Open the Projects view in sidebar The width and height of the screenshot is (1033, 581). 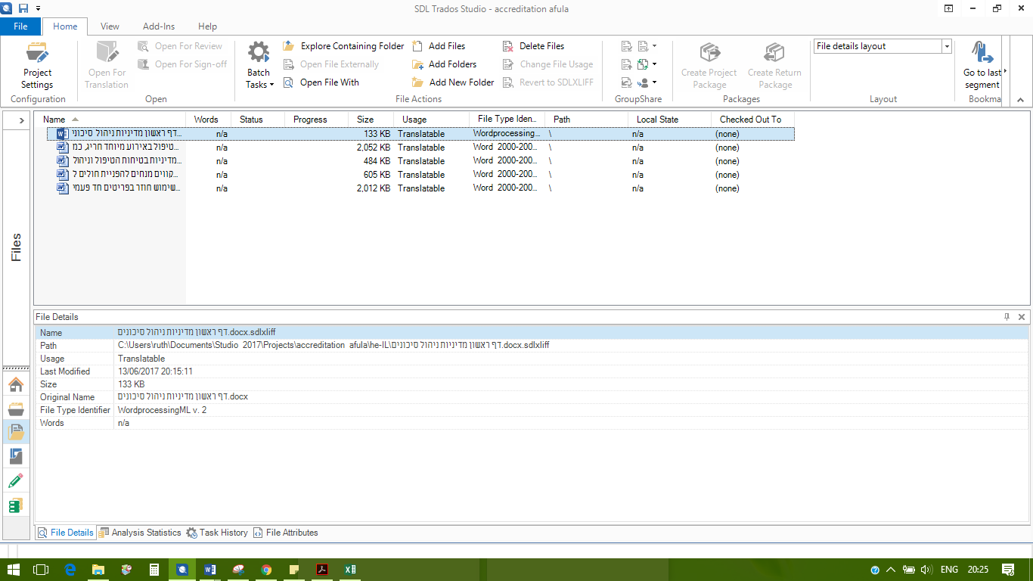[16, 409]
